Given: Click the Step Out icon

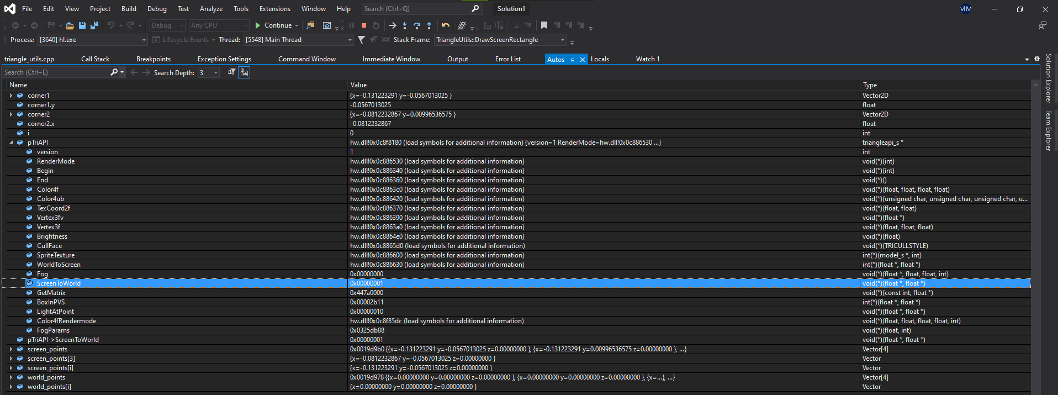Looking at the screenshot, I should tap(429, 25).
